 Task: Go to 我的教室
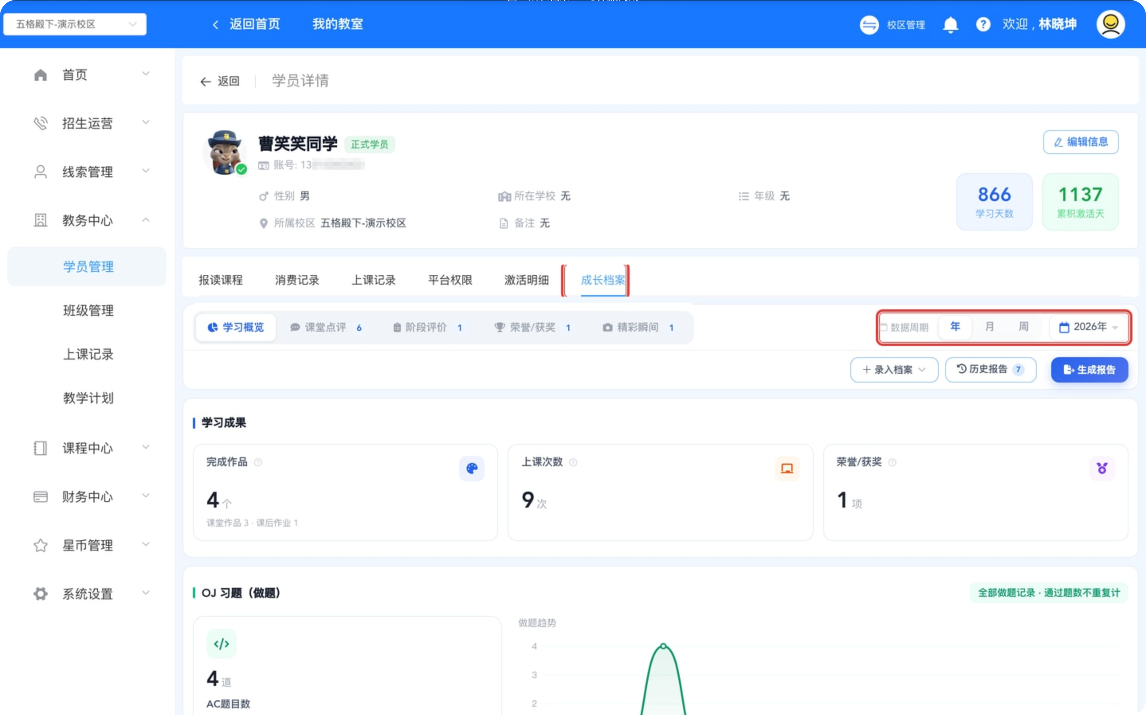pos(338,24)
